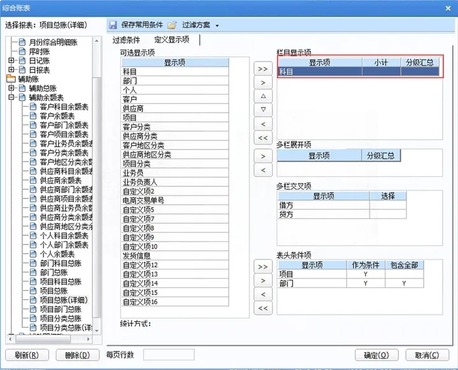Toggle 作为条件 Y cell for 项目
The height and width of the screenshot is (370, 458).
[x=366, y=274]
